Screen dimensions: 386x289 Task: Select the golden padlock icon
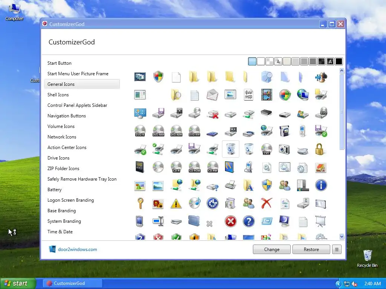coord(320,149)
